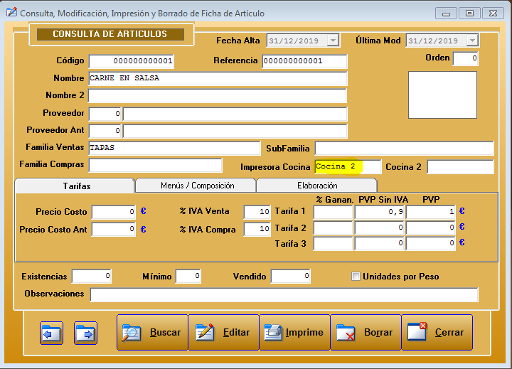Switch to the Tarifas tab
This screenshot has width=512, height=369.
click(x=75, y=186)
